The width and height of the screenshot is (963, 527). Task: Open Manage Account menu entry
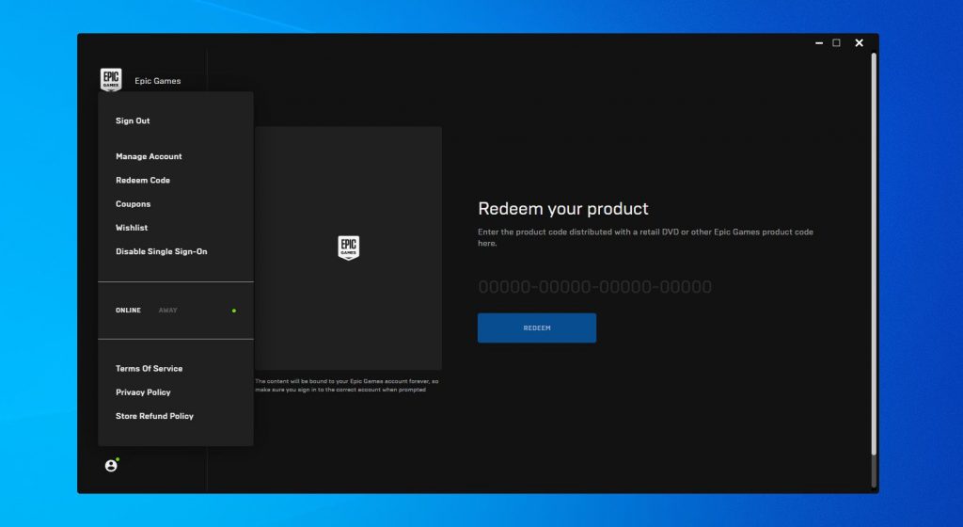149,156
